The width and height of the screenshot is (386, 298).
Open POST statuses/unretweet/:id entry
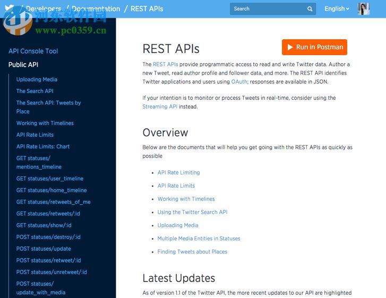click(52, 272)
